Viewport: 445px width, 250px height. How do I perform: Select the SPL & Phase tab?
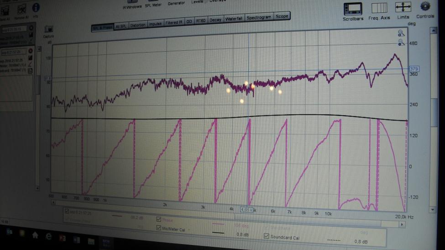pos(102,27)
